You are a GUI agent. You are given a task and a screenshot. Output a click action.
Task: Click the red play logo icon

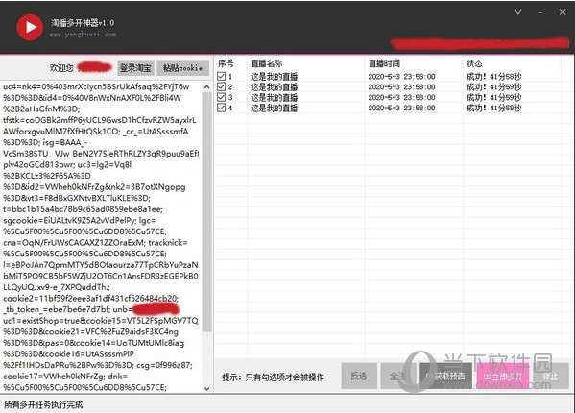30,28
